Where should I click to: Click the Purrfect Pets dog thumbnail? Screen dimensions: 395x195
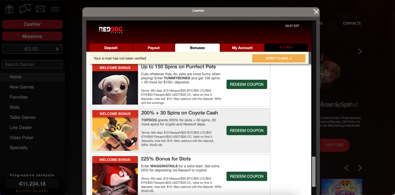click(x=115, y=85)
